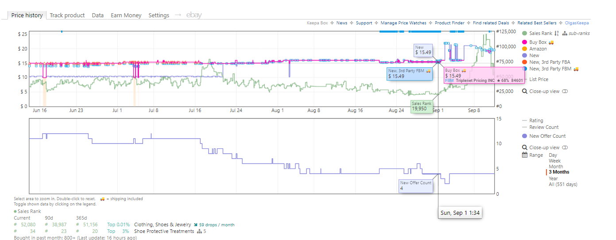Viewport: 616px width, 240px height.
Task: Click the Sales Rank sort order icon
Action: (x=557, y=33)
